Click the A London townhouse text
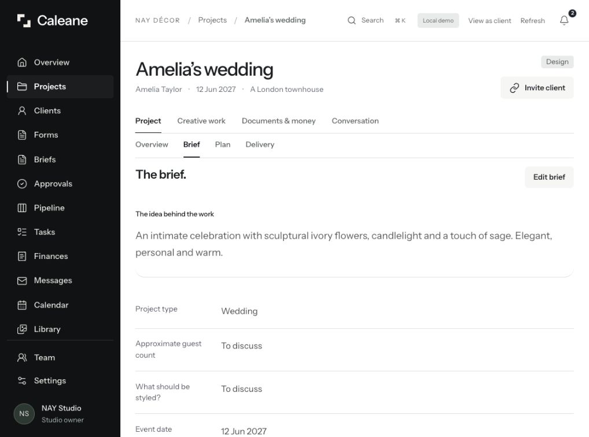 coord(286,90)
